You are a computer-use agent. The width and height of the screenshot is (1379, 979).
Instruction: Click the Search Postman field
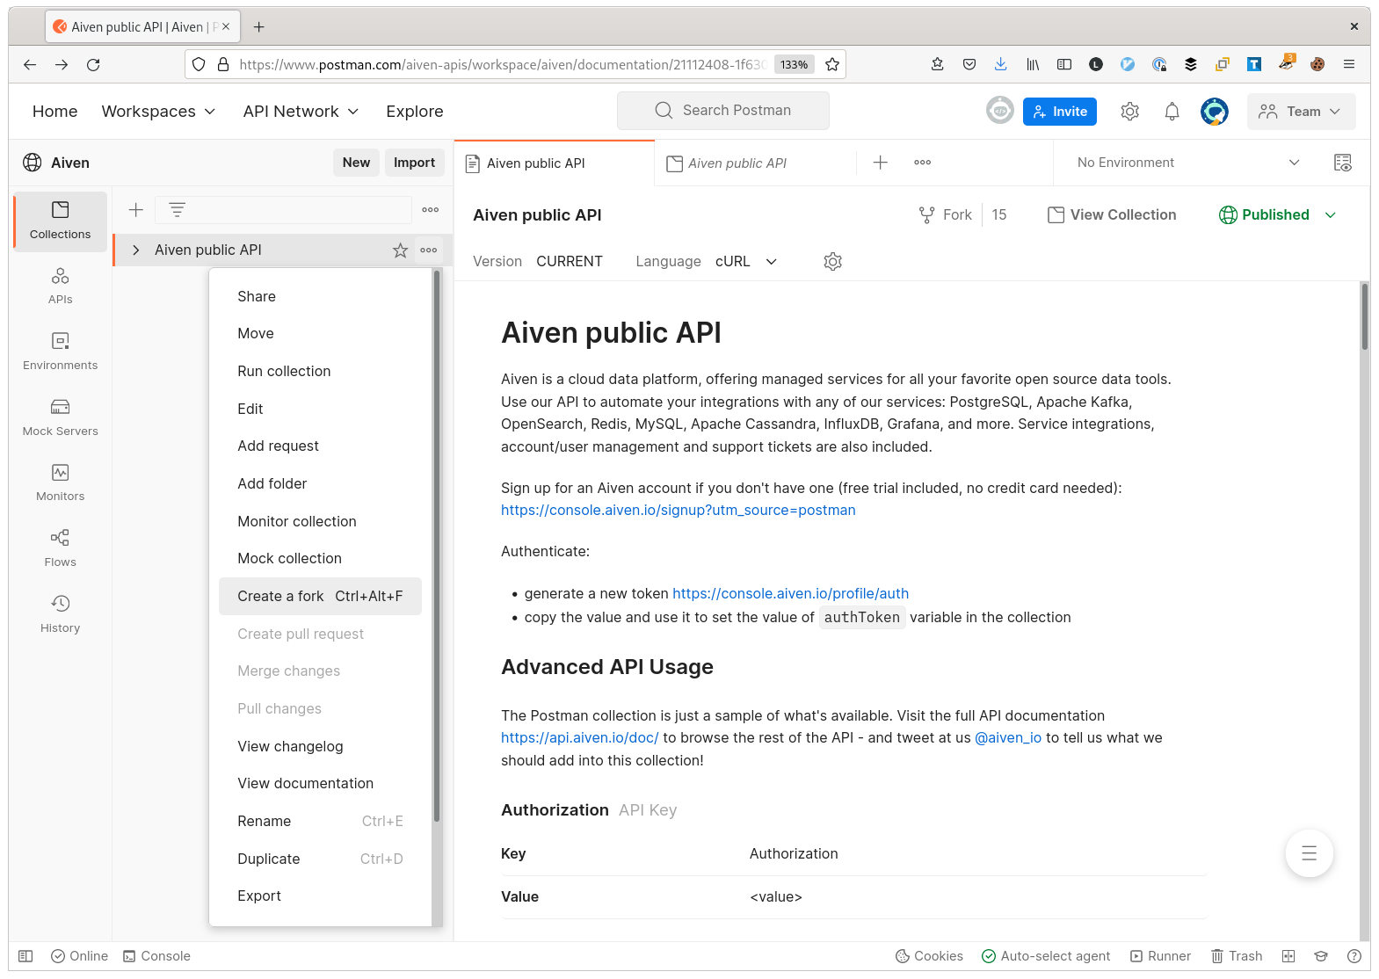(723, 111)
